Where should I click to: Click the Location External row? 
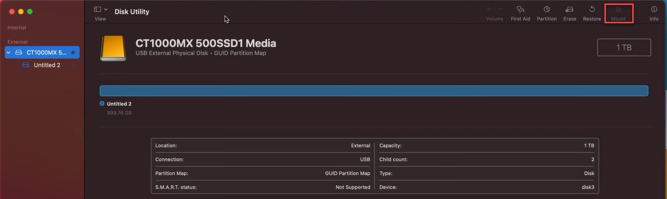[262, 145]
